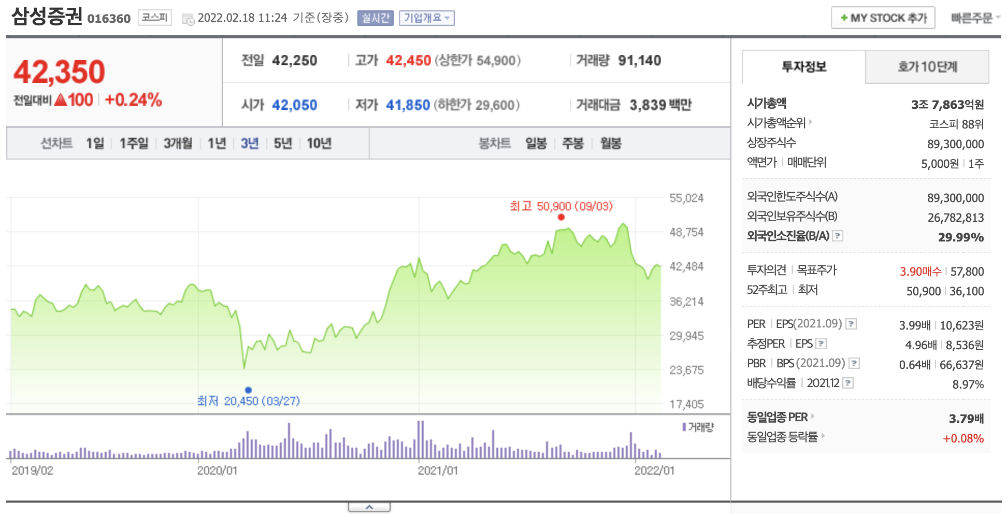Viewport: 1007px width, 514px height.
Task: Click the 동일업종 PER link
Action: 778,417
